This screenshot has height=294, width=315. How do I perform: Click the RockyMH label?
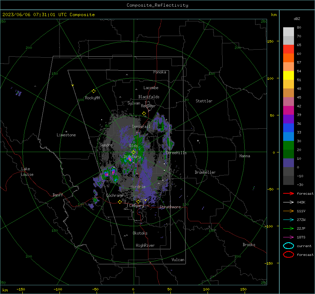coord(92,98)
